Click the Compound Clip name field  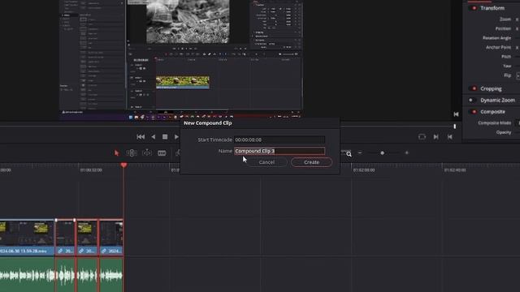(279, 151)
